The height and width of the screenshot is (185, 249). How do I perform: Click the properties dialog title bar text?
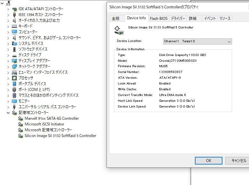tap(154, 7)
